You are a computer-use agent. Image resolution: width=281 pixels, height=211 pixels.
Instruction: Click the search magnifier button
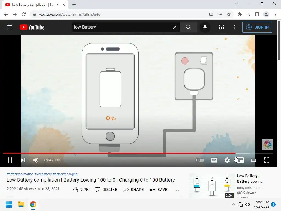(x=188, y=27)
